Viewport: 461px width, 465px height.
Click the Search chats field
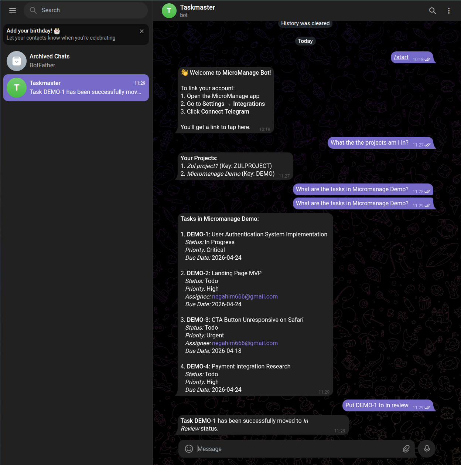86,10
